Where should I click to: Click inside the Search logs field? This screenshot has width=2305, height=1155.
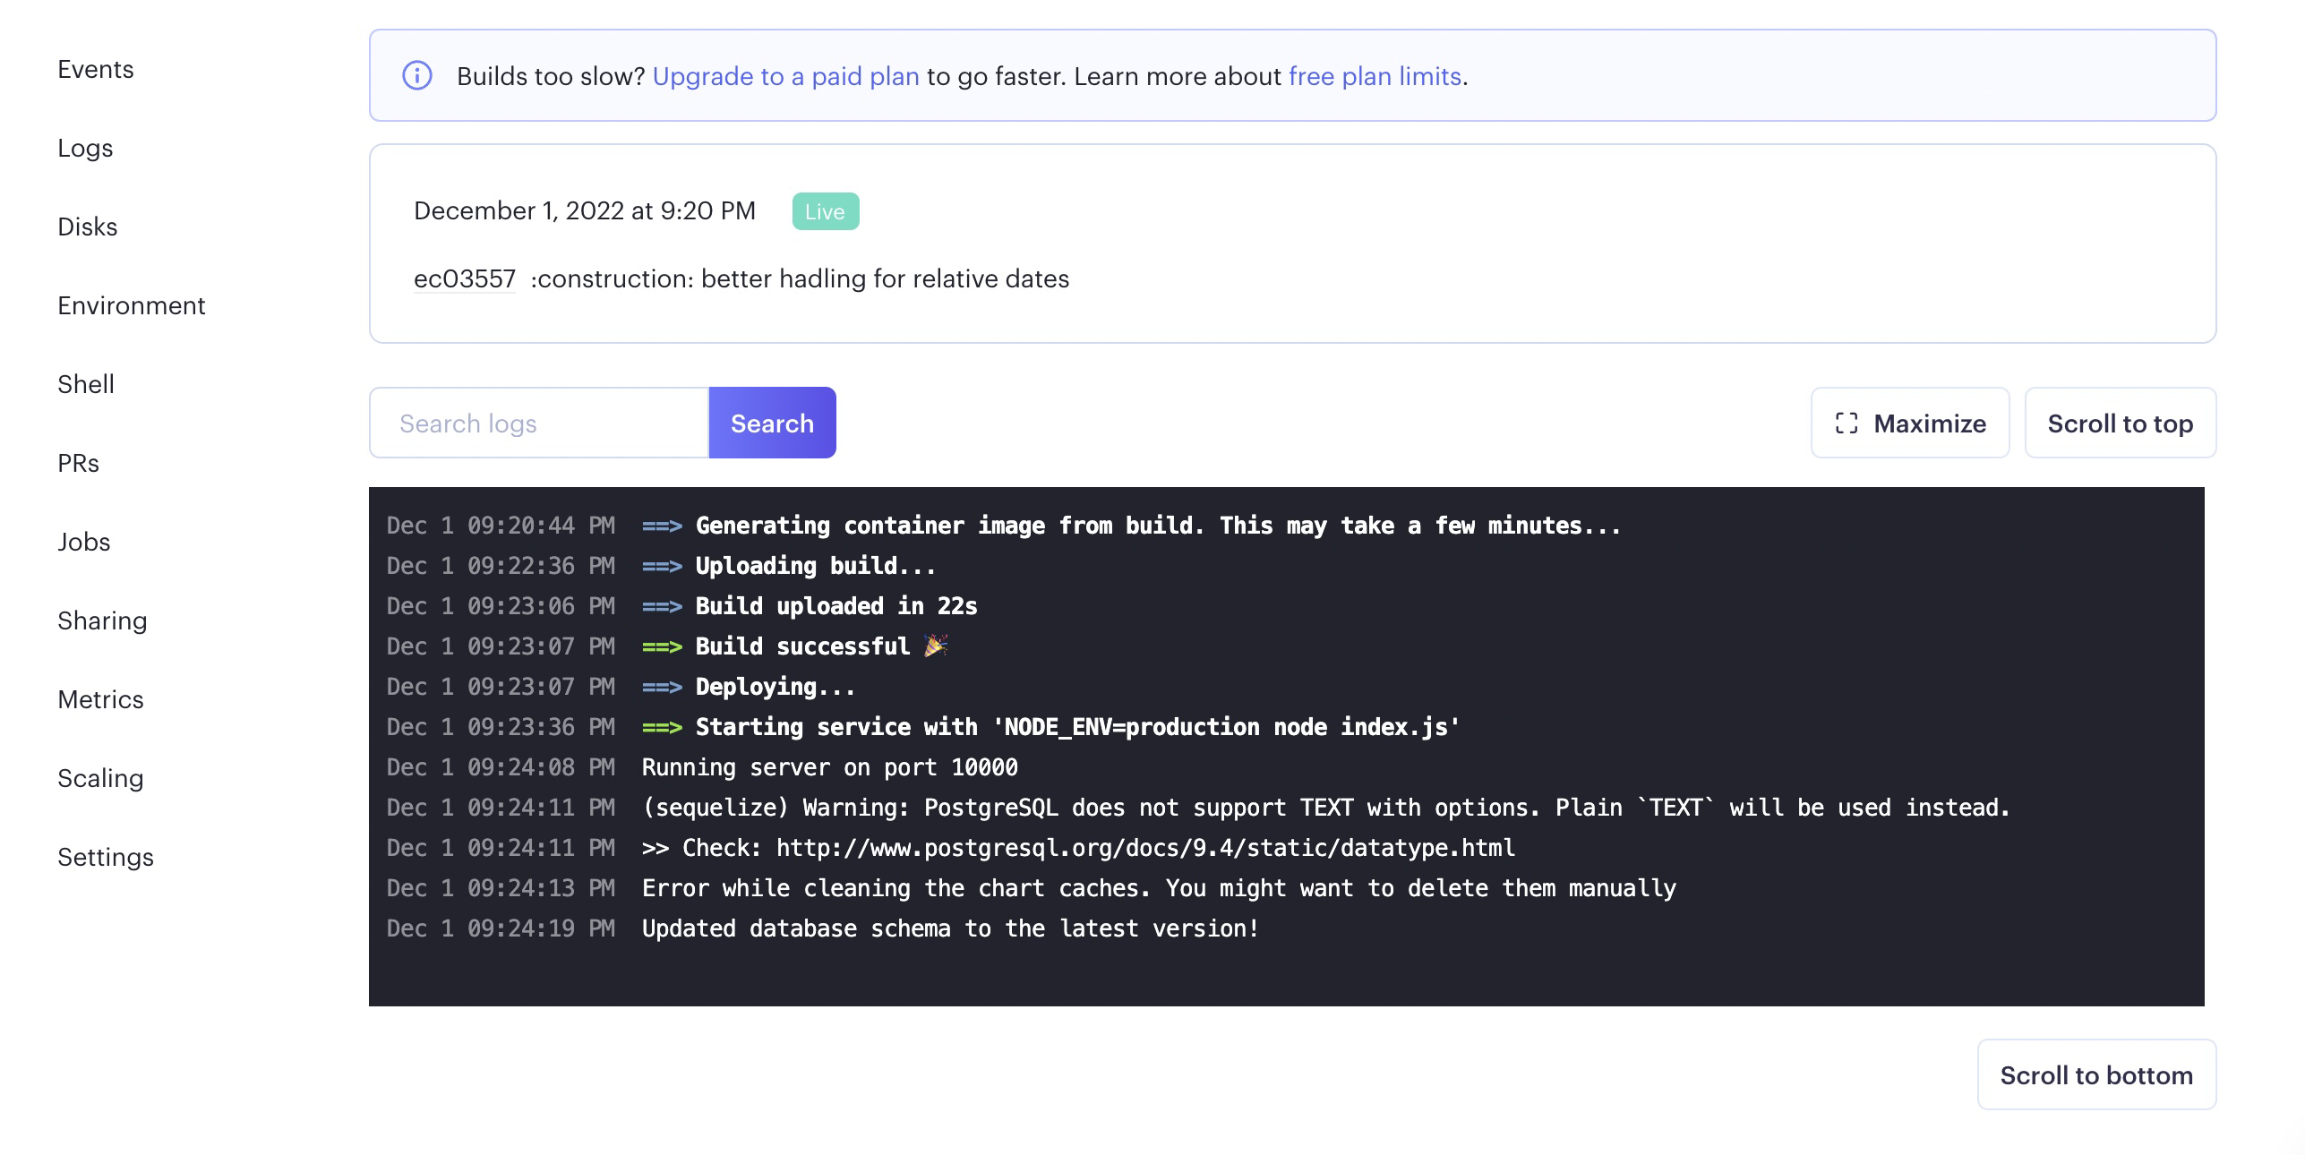point(537,423)
